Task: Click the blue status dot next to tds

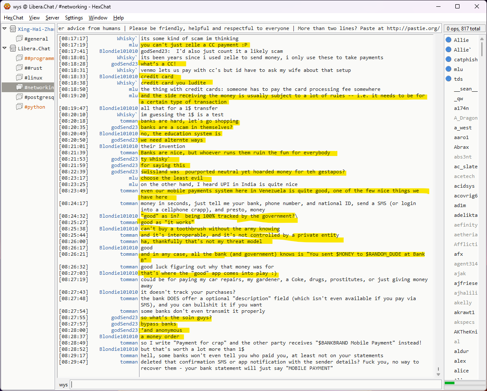Action: pyautogui.click(x=449, y=79)
